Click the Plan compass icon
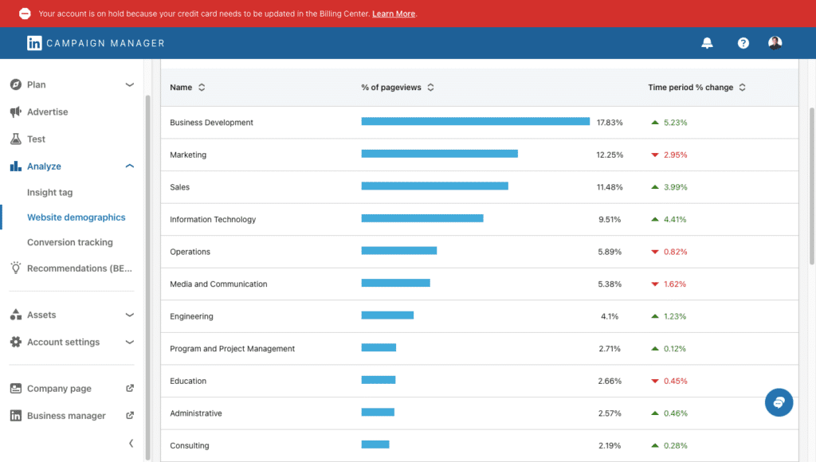This screenshot has height=462, width=816. click(16, 84)
